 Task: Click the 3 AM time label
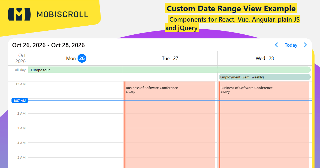(x=21, y=128)
